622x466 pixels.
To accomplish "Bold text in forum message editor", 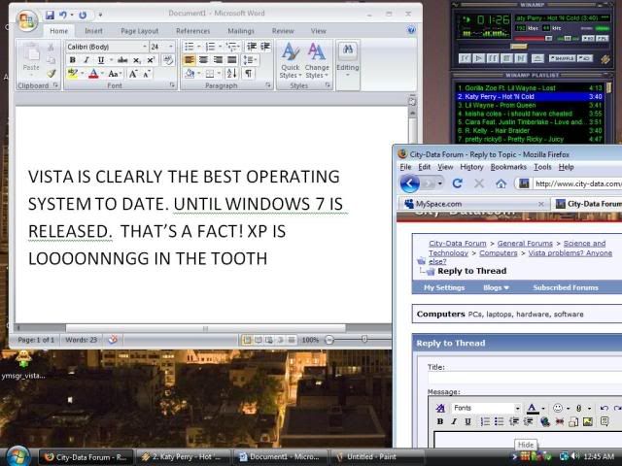I will click(440, 421).
